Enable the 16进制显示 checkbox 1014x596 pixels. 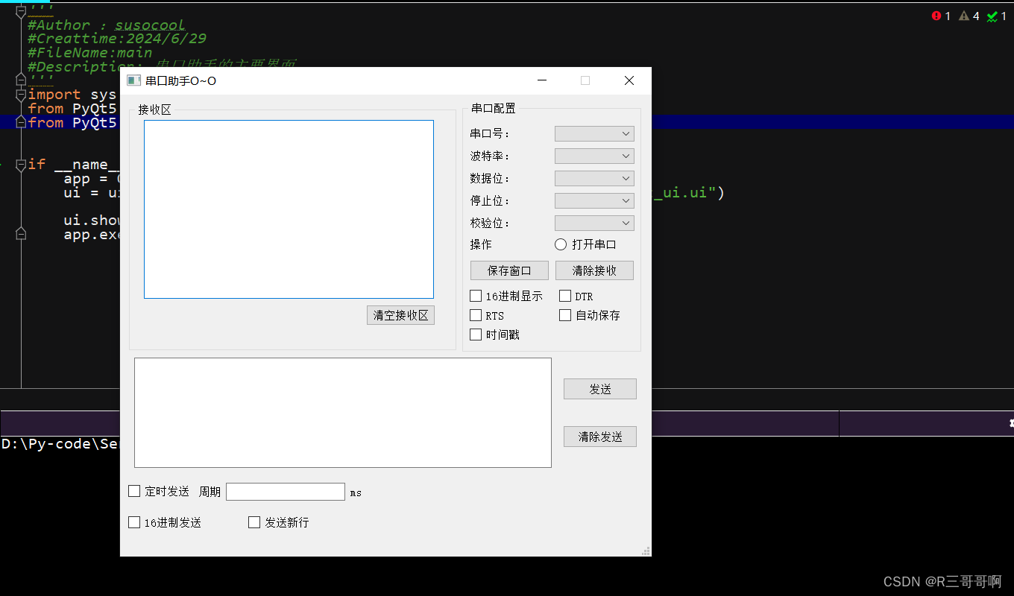pos(476,296)
